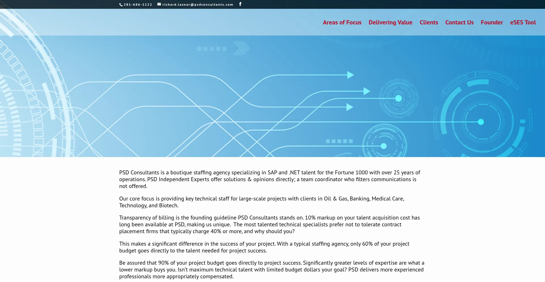Click the small concentric circle at banner bottom
This screenshot has height=282, width=545.
pos(384,146)
